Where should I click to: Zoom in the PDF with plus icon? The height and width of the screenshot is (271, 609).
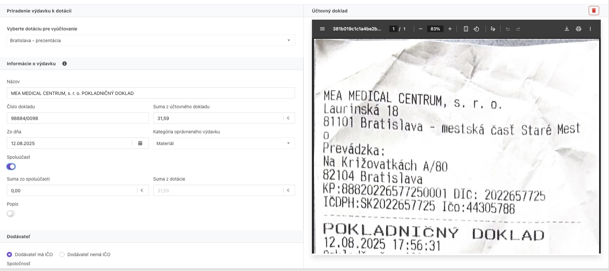(450, 29)
